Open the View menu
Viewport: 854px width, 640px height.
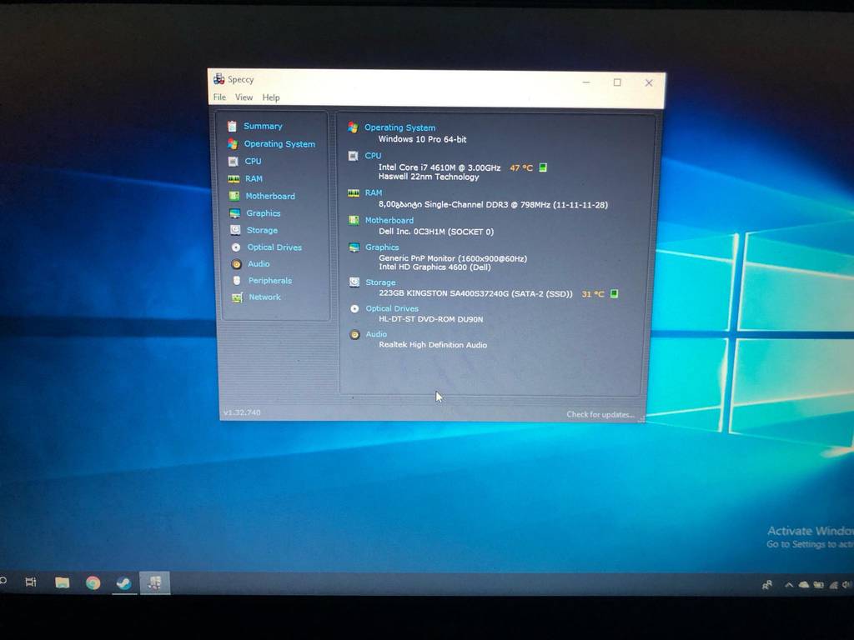[x=244, y=97]
